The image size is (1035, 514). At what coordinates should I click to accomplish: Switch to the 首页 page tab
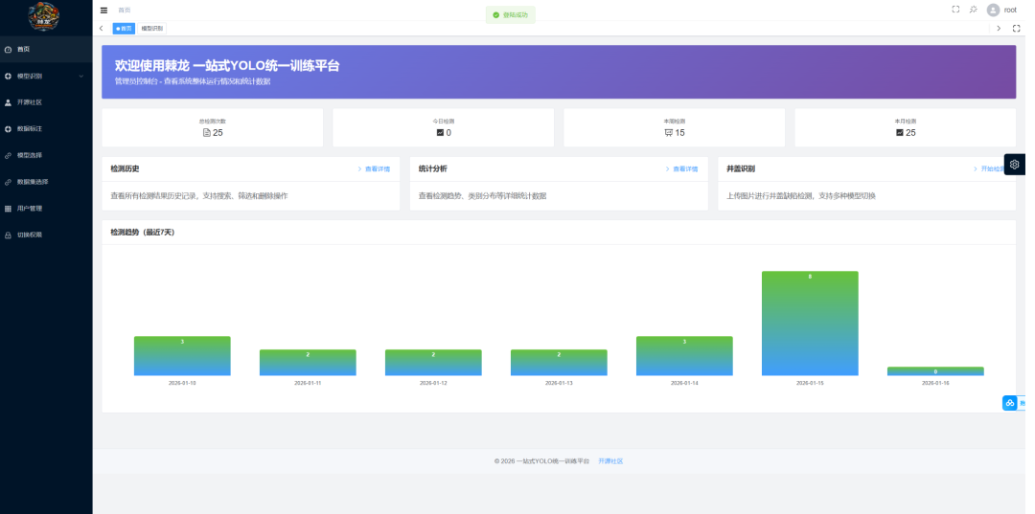tap(124, 29)
